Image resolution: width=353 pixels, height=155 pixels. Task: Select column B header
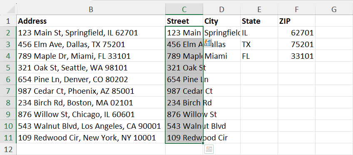pyautogui.click(x=91, y=9)
